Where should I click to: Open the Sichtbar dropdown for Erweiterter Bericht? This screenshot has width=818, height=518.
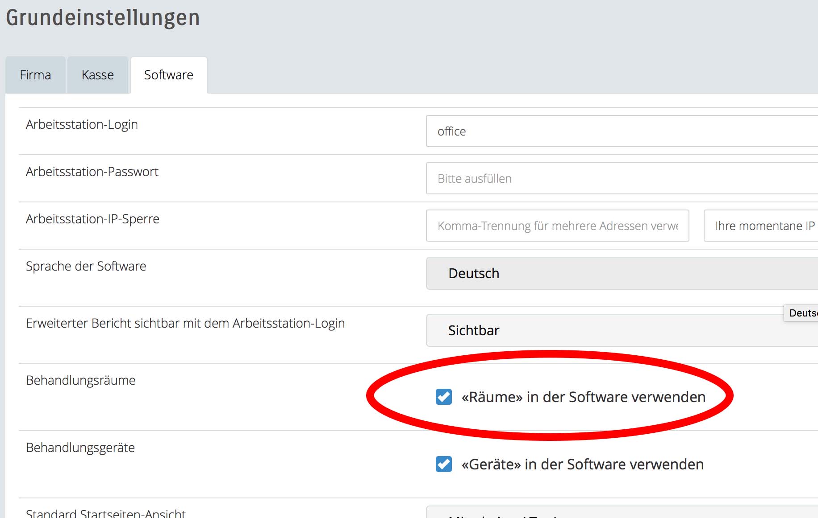click(x=622, y=330)
